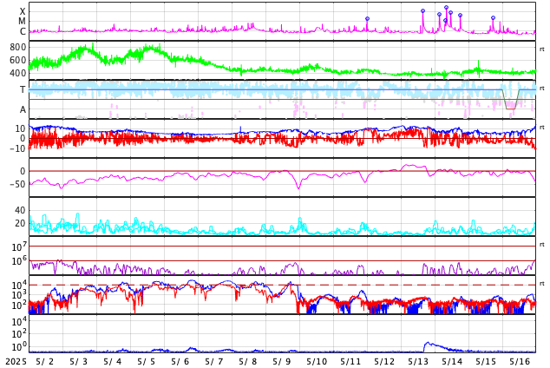Click the 5/ 4 date label
Image resolution: width=550 pixels, height=368 pixels.
[113, 361]
